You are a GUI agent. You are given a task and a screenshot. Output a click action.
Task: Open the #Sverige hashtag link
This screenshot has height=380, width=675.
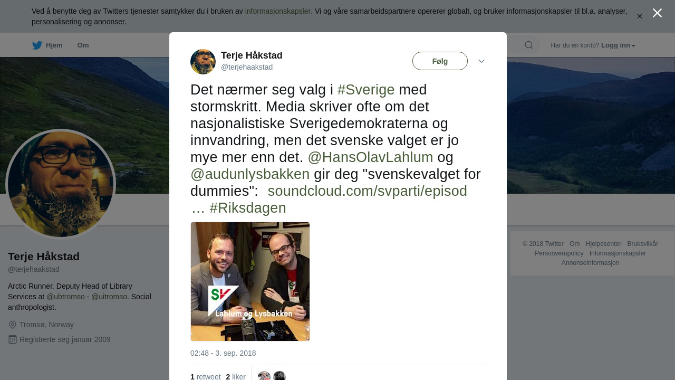coord(366,90)
